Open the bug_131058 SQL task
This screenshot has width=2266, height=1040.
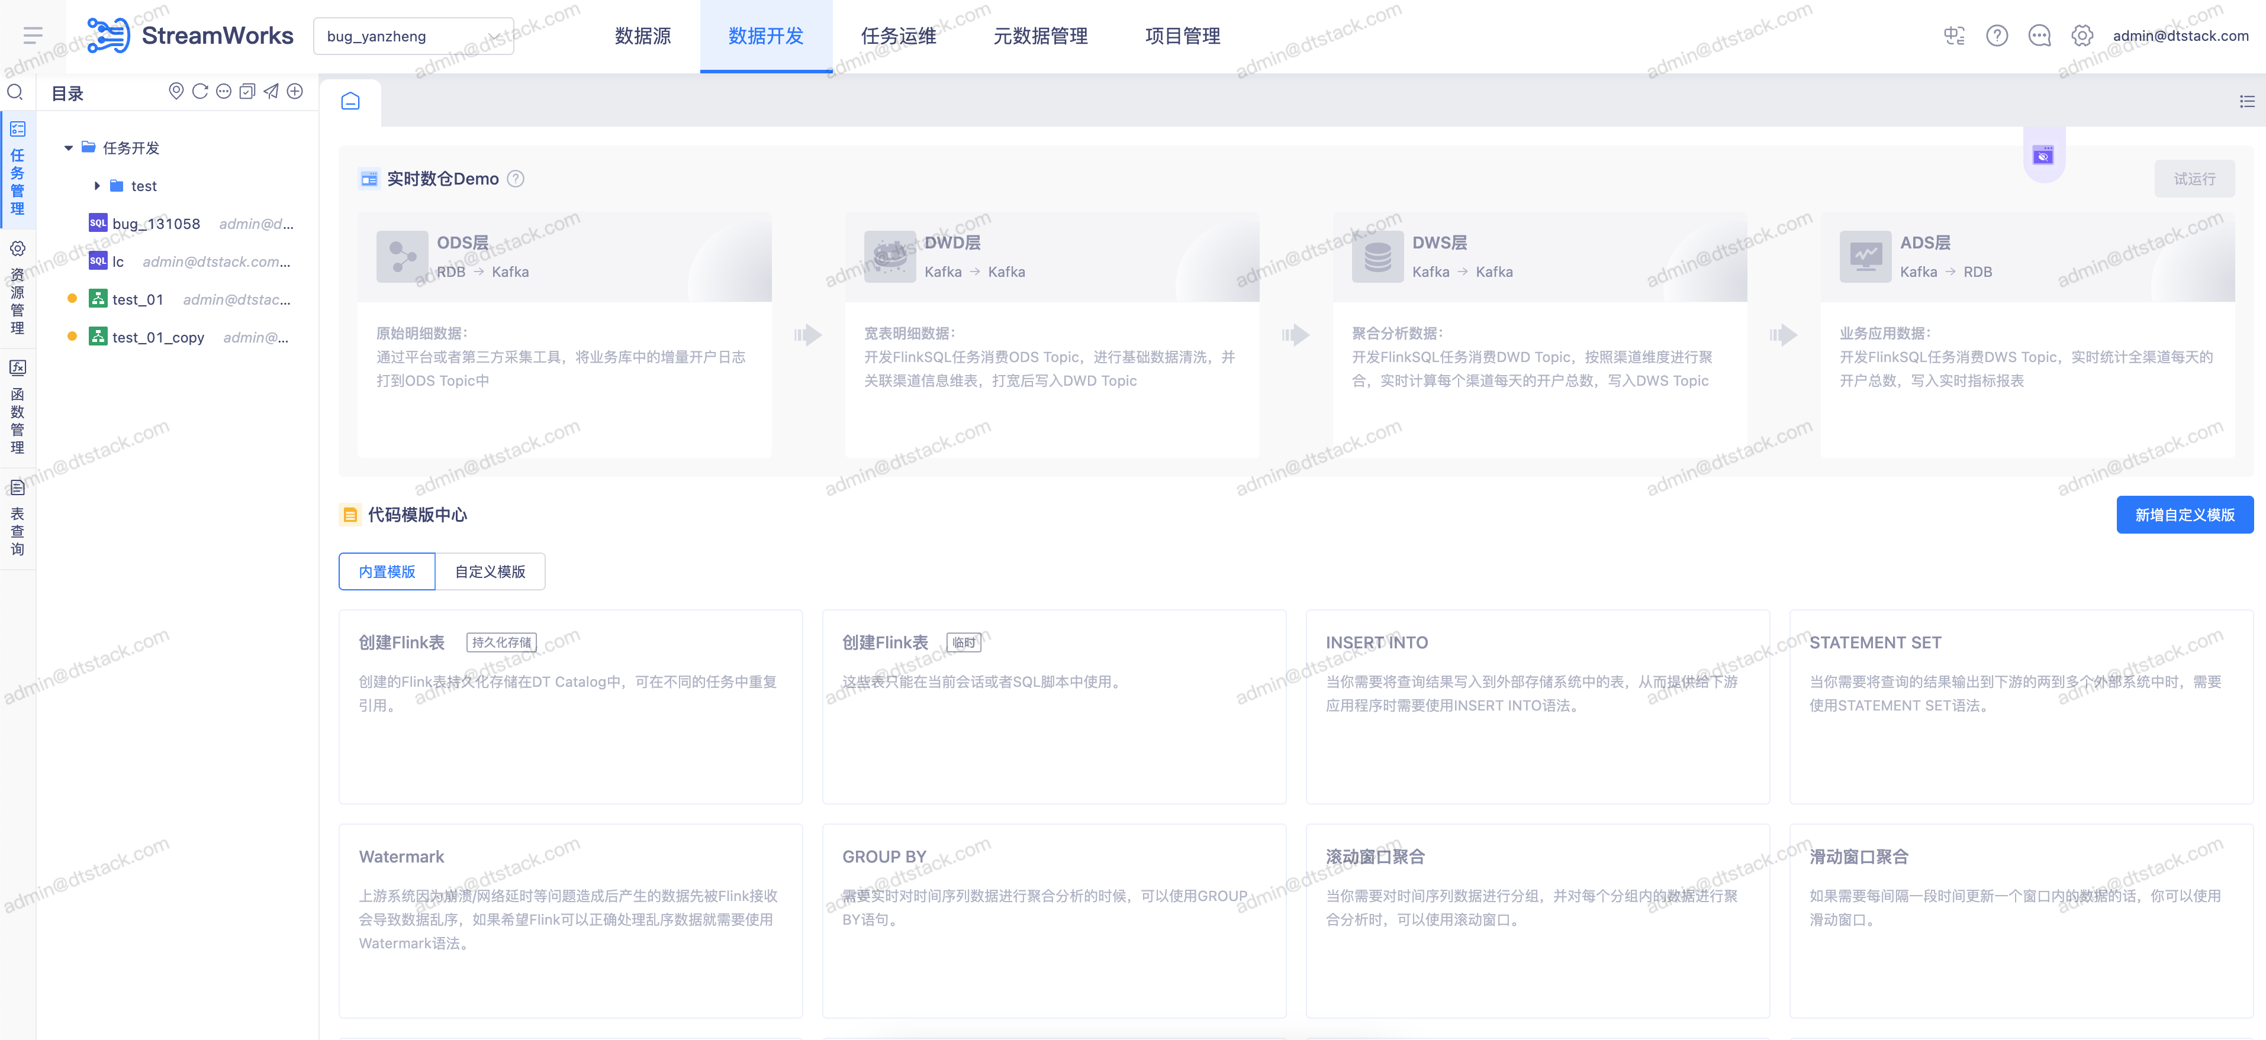[156, 223]
